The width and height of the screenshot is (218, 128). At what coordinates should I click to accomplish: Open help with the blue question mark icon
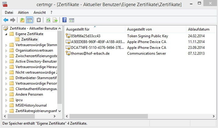point(65,20)
